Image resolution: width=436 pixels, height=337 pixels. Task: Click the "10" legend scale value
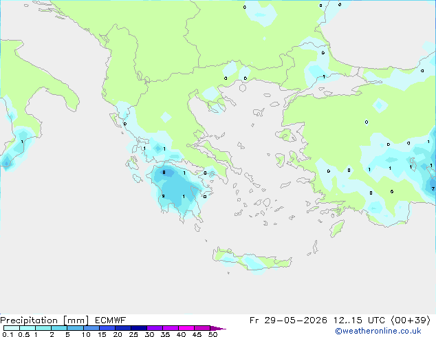click(86, 334)
